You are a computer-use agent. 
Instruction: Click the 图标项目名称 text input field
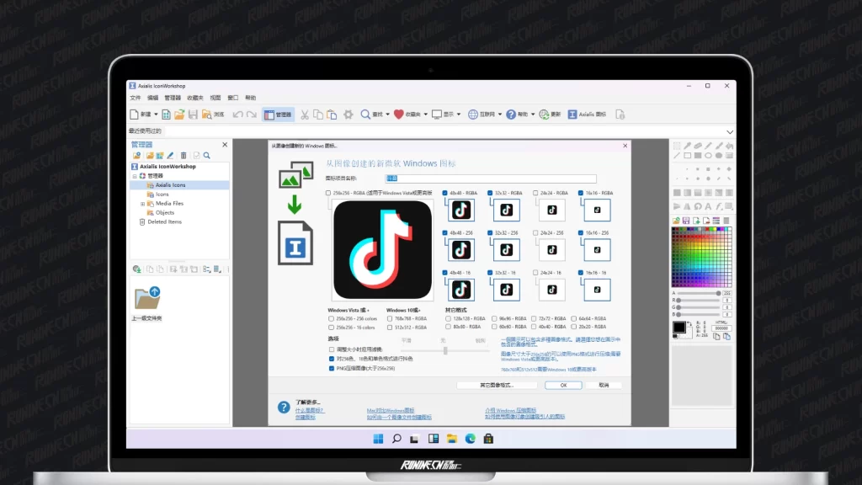[490, 179]
